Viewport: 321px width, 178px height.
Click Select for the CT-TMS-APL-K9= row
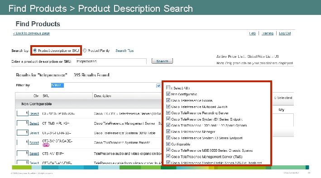34,123
